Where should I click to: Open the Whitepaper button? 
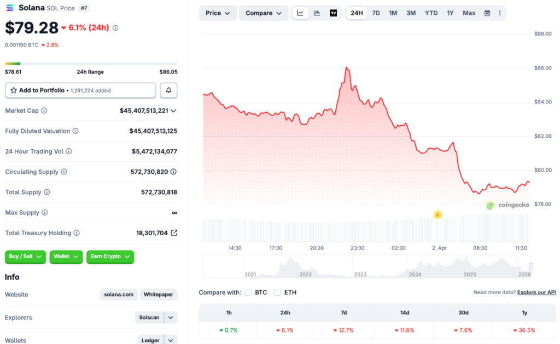158,294
